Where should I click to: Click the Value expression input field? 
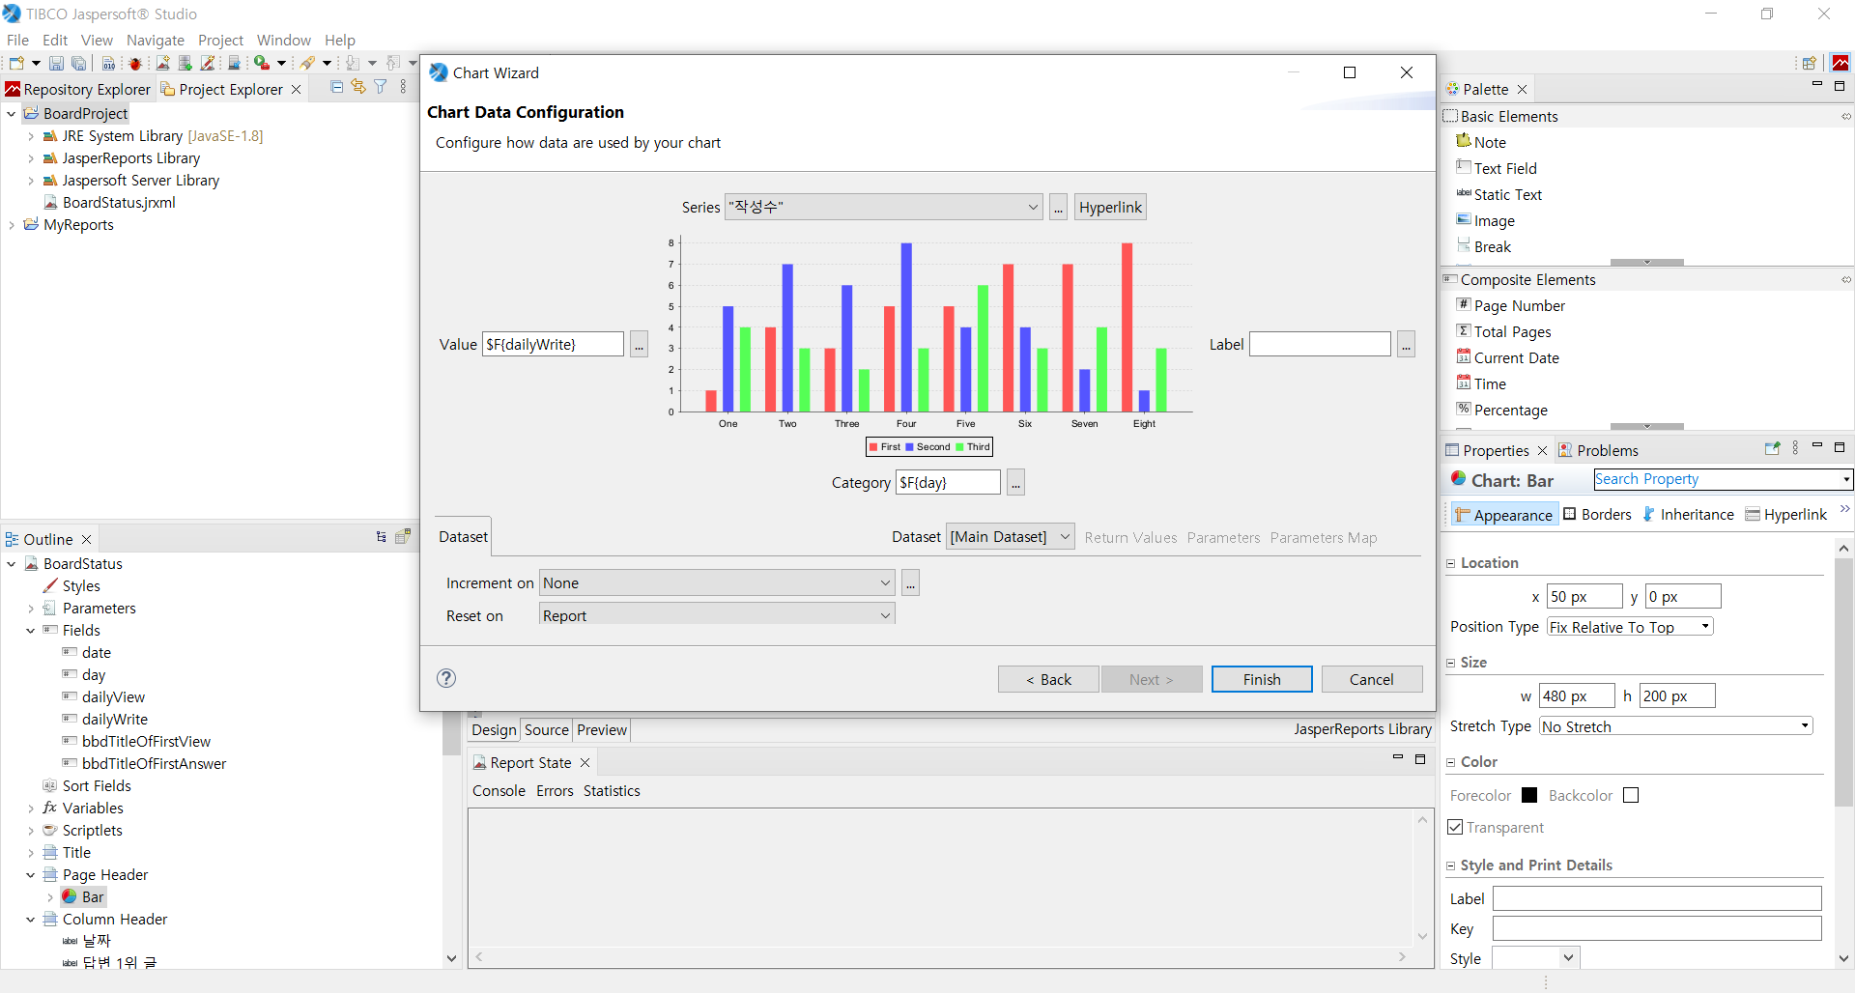[553, 344]
